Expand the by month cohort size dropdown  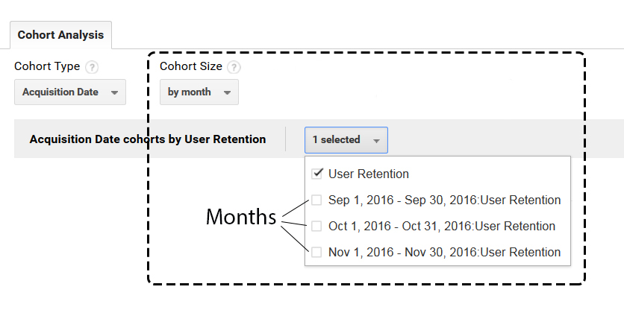199,92
